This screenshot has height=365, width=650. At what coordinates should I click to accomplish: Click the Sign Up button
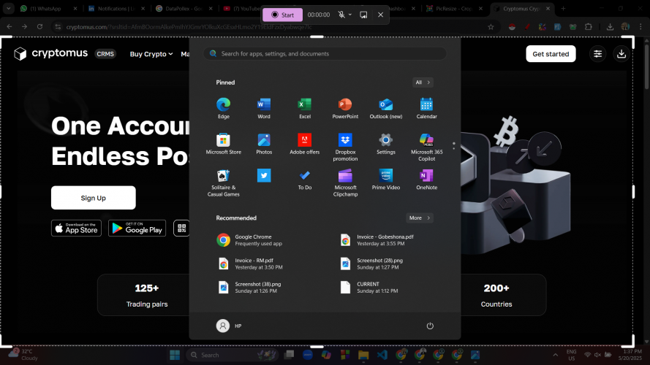[94, 198]
